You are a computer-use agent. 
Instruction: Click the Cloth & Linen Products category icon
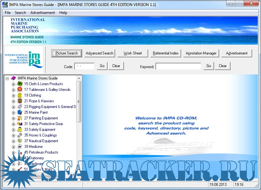click(20, 84)
